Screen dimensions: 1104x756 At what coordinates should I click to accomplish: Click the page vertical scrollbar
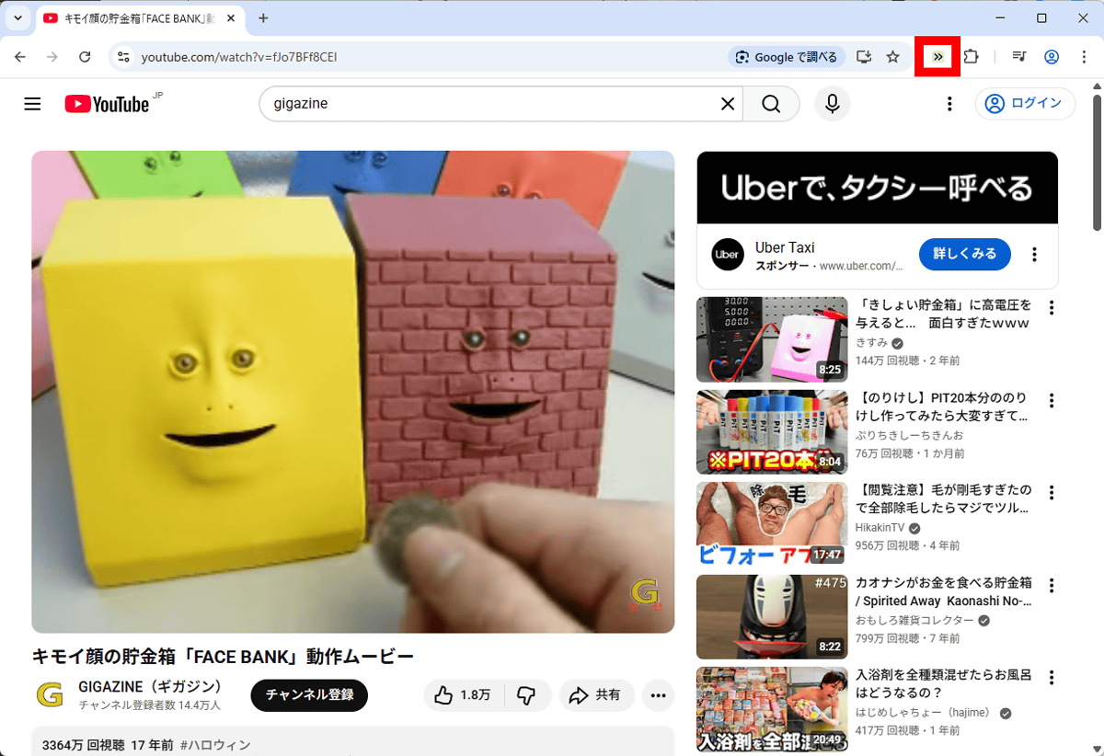point(1097,163)
